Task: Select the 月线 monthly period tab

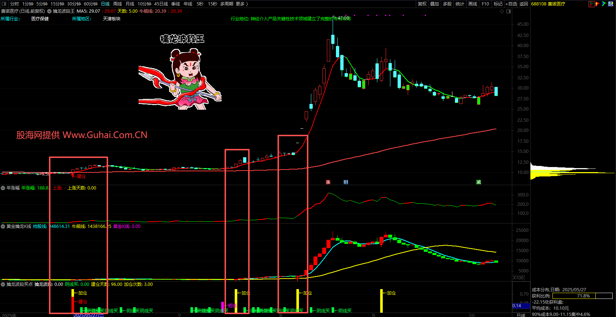Action: point(130,4)
